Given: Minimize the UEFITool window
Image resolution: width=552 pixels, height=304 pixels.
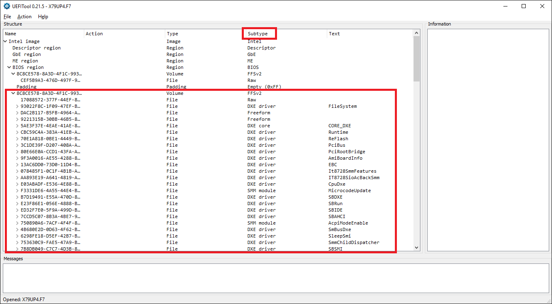Looking at the screenshot, I should pyautogui.click(x=505, y=6).
